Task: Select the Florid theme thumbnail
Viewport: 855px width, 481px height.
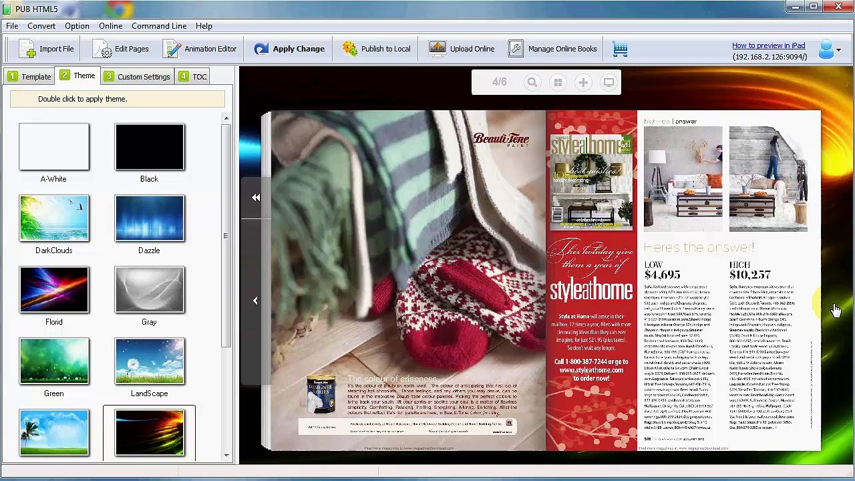Action: [53, 289]
